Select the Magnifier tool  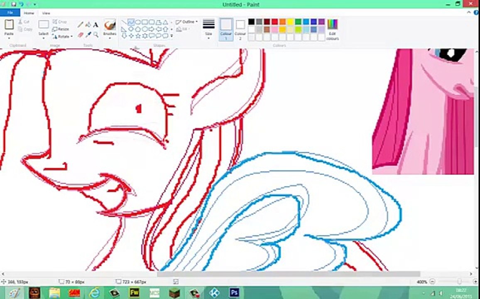pos(96,34)
